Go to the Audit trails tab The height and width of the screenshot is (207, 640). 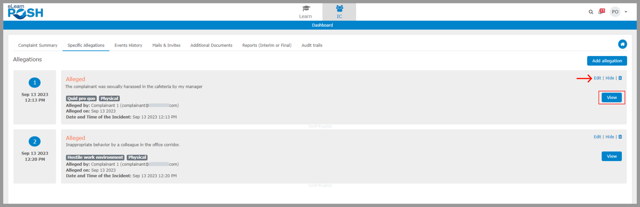312,46
